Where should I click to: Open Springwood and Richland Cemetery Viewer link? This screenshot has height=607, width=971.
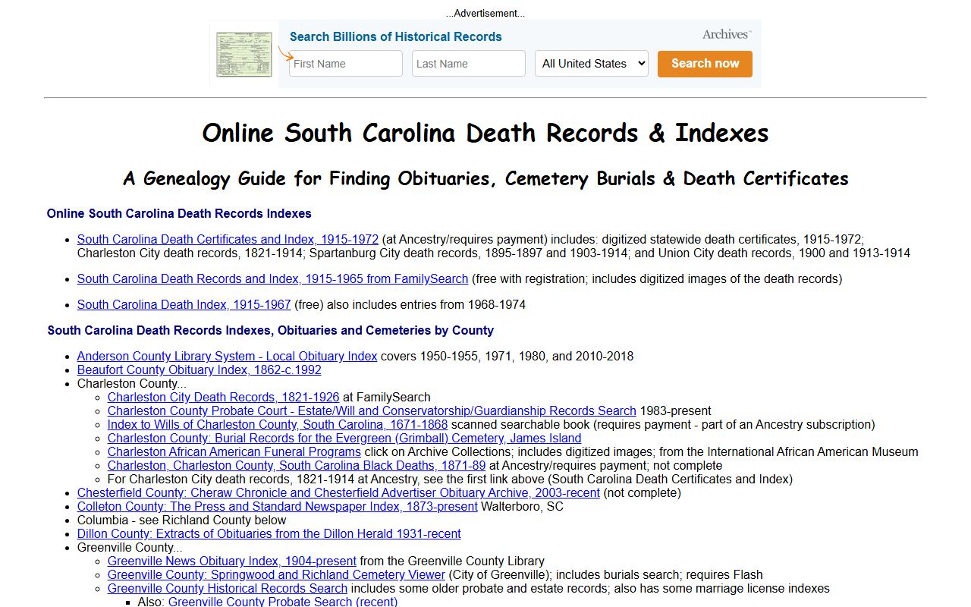click(x=276, y=574)
